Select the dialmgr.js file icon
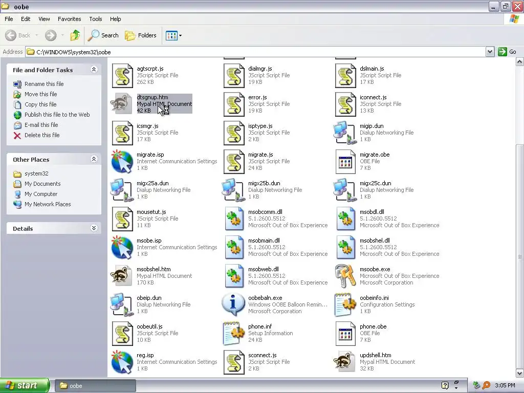 (x=234, y=76)
